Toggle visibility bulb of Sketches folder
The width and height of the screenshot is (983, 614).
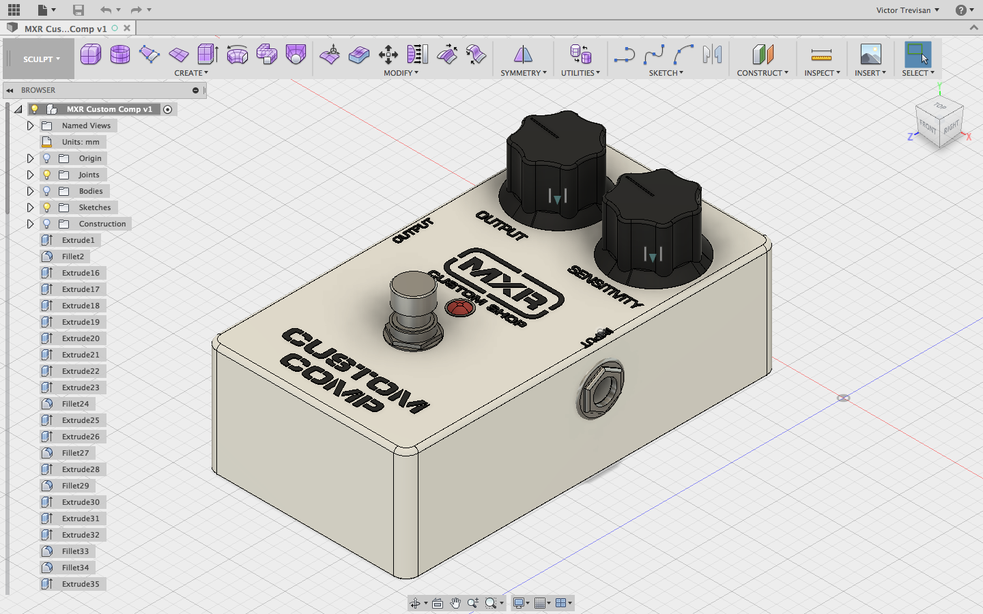46,207
